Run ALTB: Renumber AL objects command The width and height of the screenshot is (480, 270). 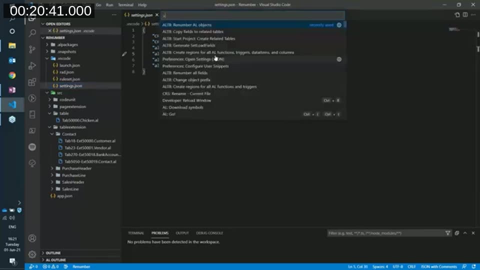click(251, 25)
